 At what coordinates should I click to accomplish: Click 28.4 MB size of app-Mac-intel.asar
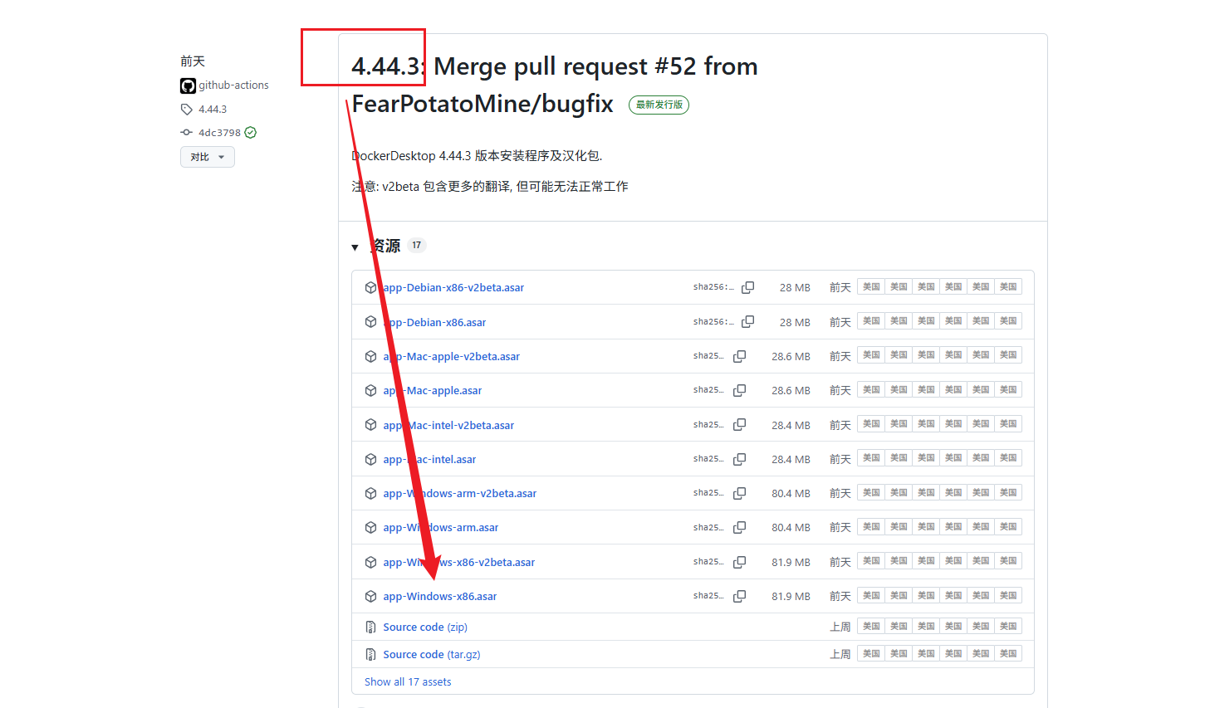(791, 459)
